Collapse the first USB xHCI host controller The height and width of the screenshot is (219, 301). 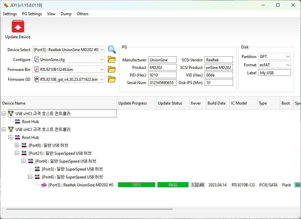pyautogui.click(x=4, y=113)
